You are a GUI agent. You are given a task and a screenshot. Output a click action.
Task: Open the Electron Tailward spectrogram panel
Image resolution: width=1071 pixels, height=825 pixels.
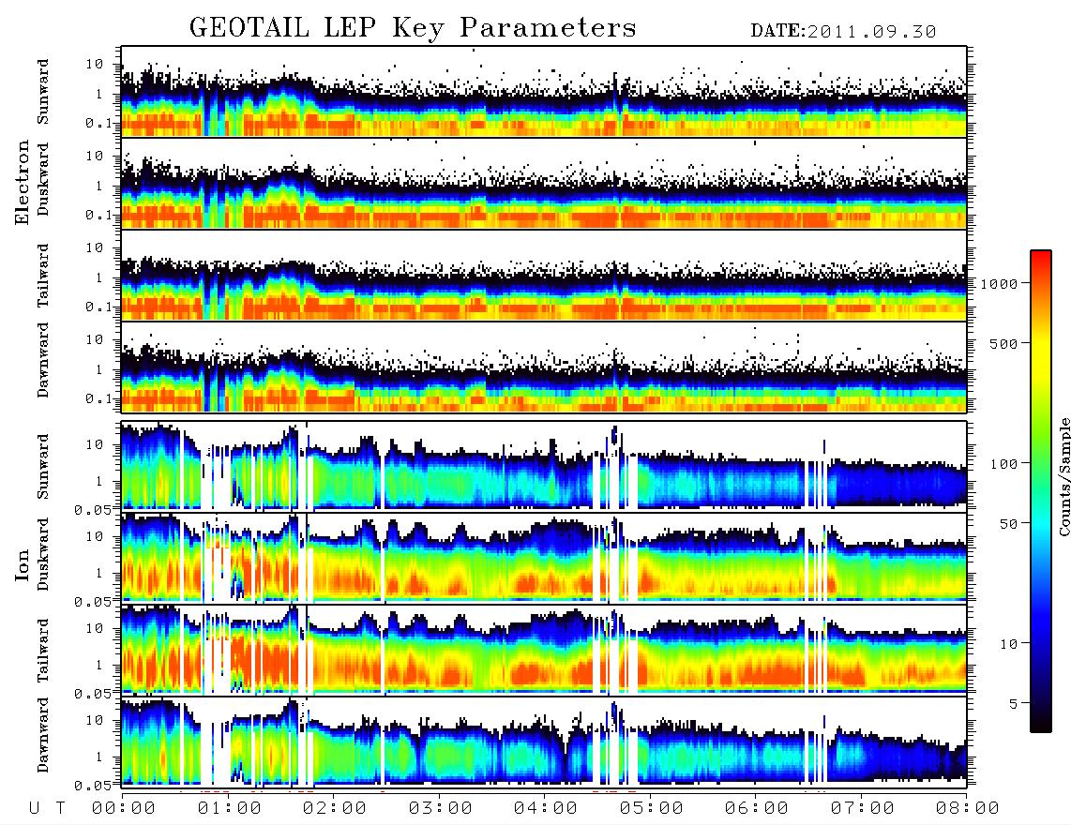[x=544, y=276]
